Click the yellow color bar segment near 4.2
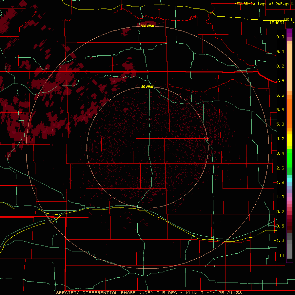 pyautogui.click(x=289, y=140)
